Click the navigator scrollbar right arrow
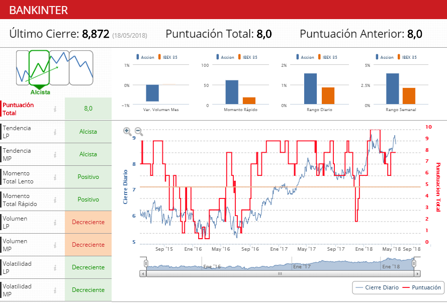Viewport: 447px width, 303px height. point(417,274)
